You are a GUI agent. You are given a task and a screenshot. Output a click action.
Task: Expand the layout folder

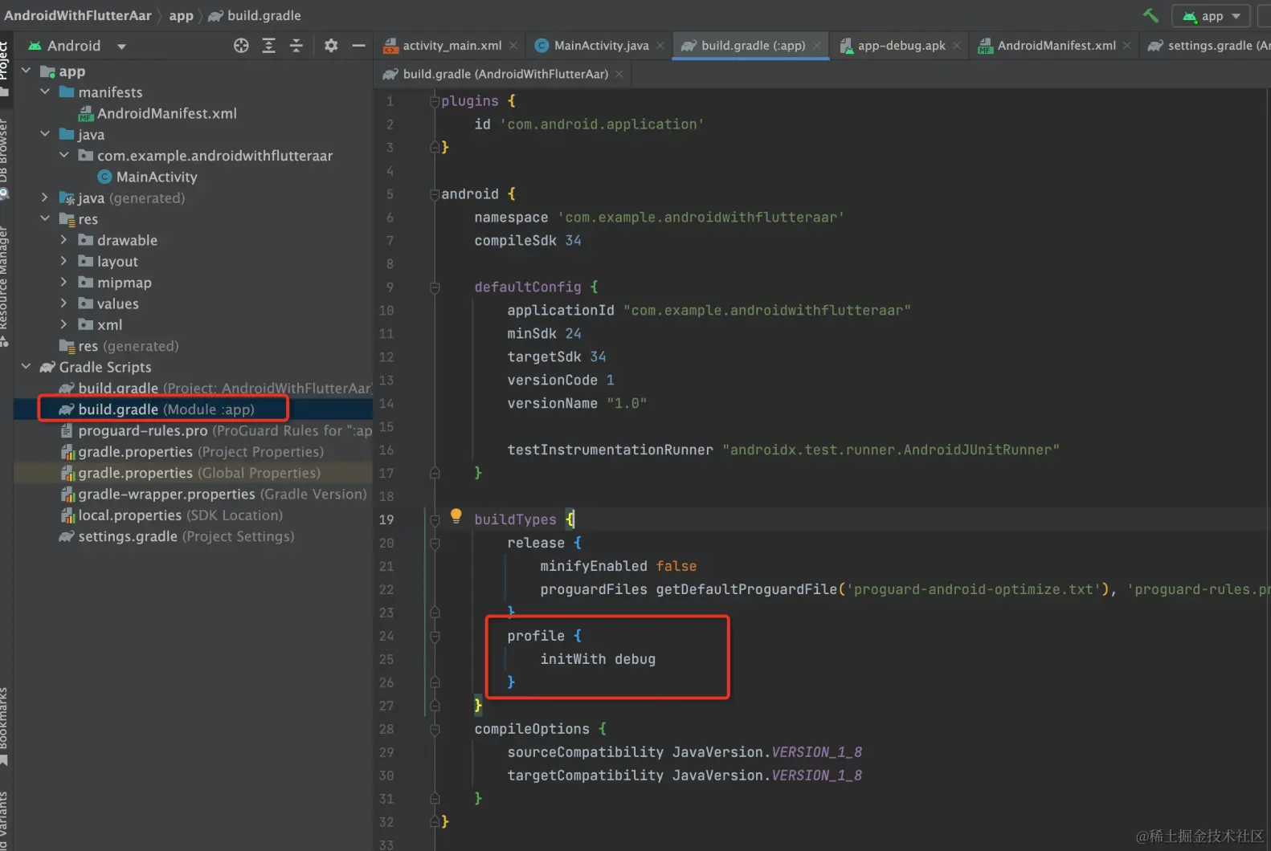64,261
